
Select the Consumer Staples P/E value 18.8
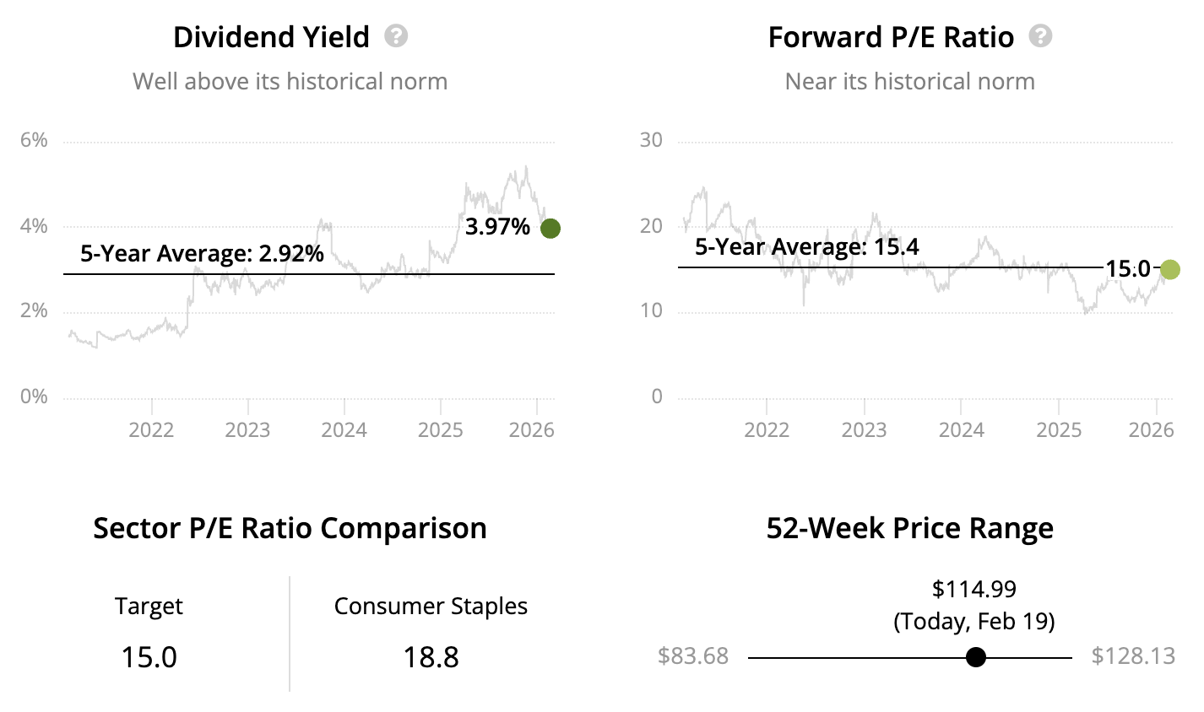[x=431, y=656]
